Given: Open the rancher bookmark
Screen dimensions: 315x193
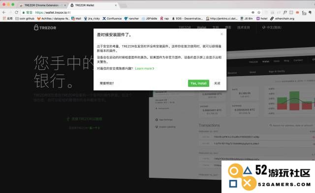Looking at the screenshot, I should click(x=131, y=19).
